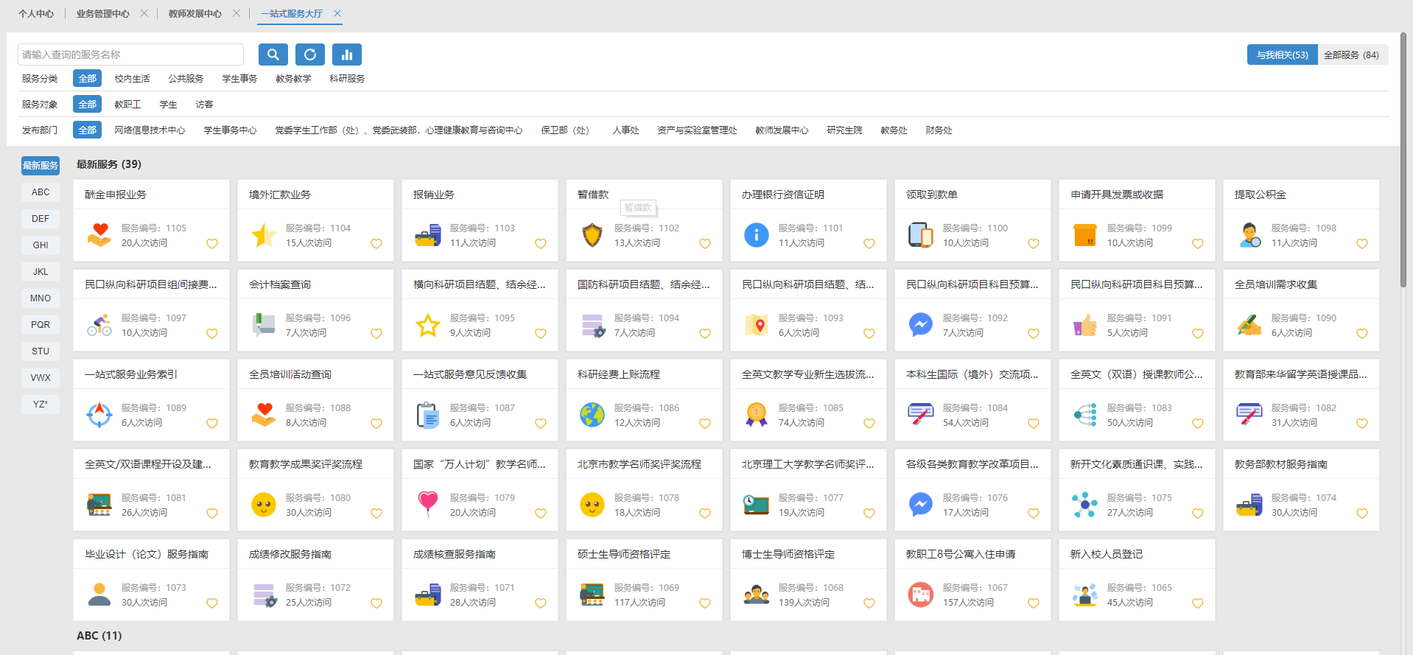Toggle favorite heart on 新入校人员登记 card
Image resolution: width=1413 pixels, height=655 pixels.
pyautogui.click(x=1197, y=603)
